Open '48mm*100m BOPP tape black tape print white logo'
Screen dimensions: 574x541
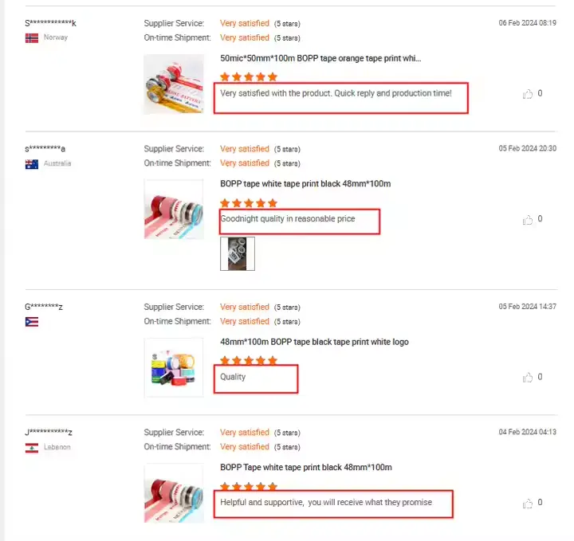[314, 342]
